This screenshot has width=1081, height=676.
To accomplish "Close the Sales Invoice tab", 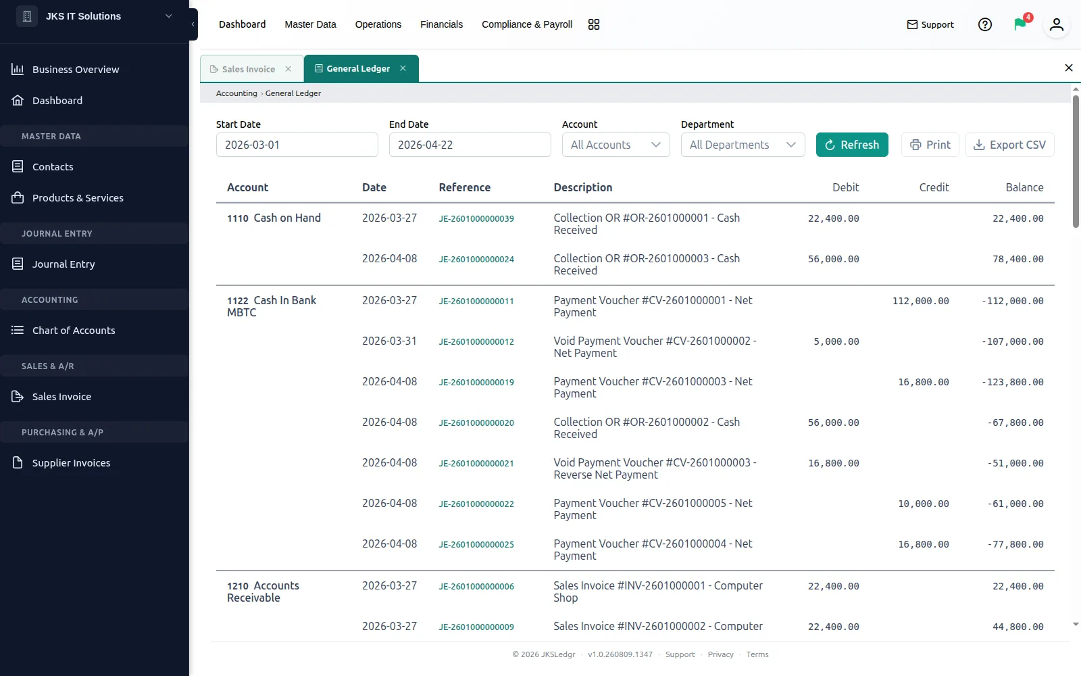I will click(x=288, y=69).
